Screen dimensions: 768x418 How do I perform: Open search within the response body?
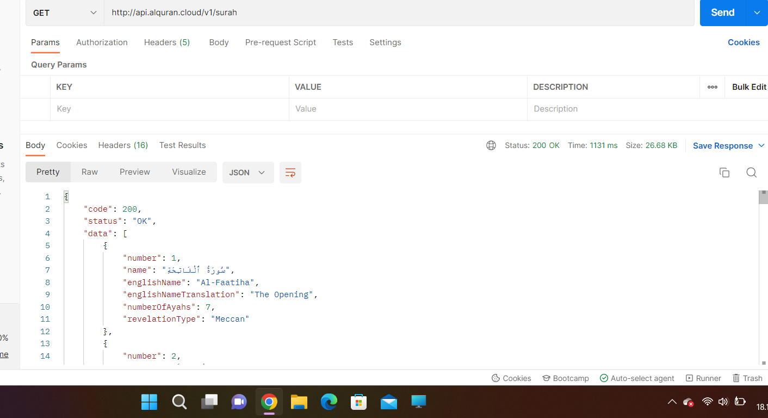click(751, 172)
